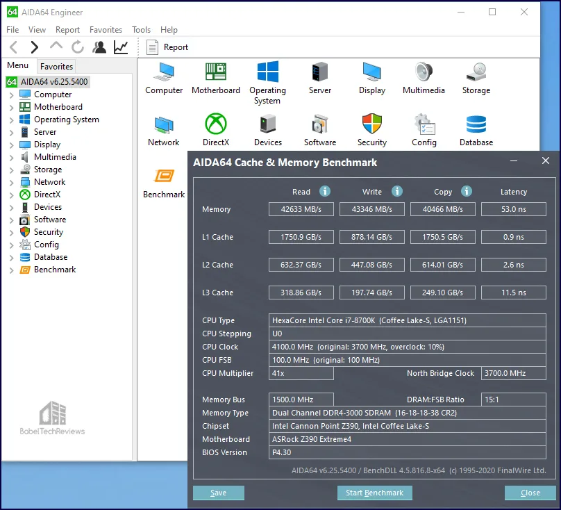Open the Operating System category icon
This screenshot has width=561, height=510.
pos(267,83)
